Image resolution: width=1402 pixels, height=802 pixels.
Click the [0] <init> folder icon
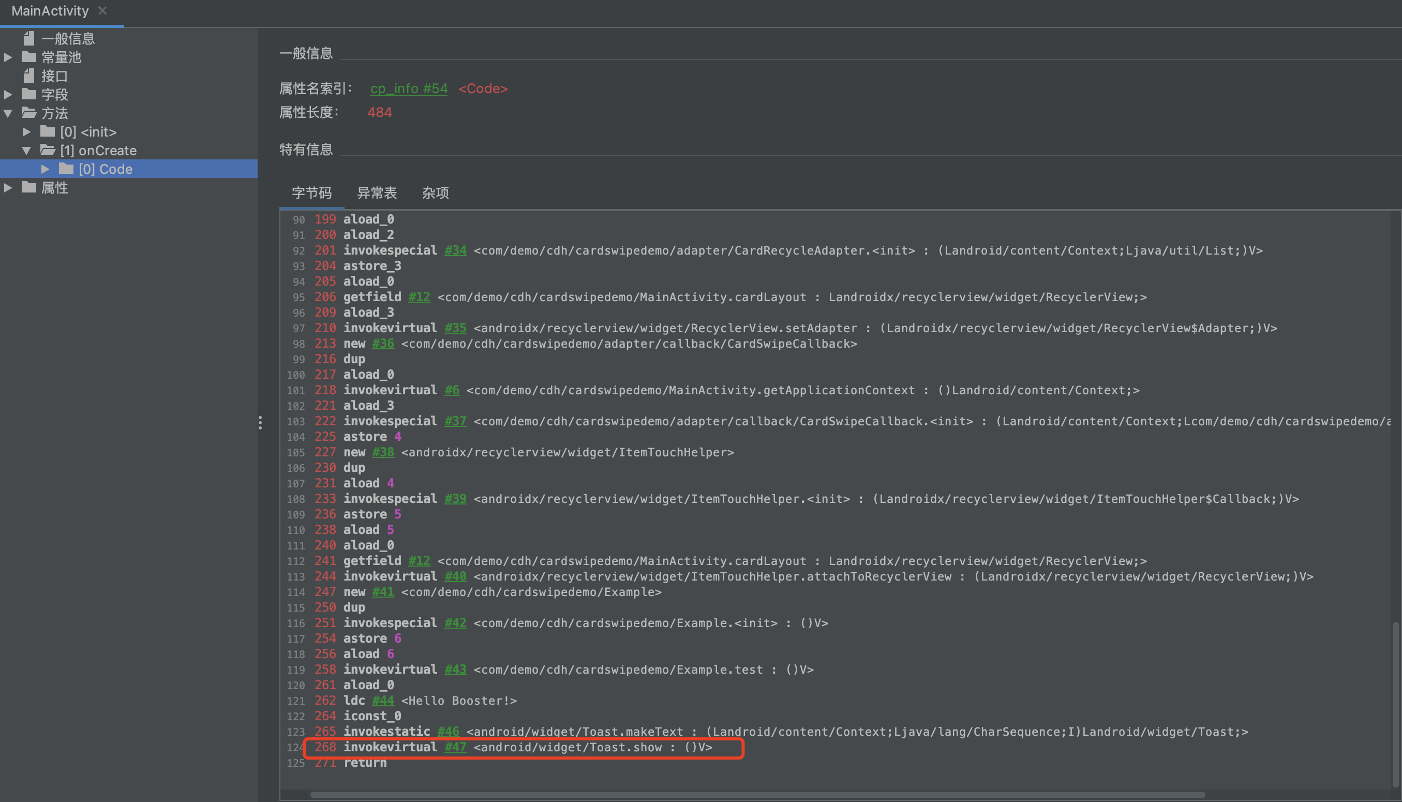pyautogui.click(x=48, y=131)
